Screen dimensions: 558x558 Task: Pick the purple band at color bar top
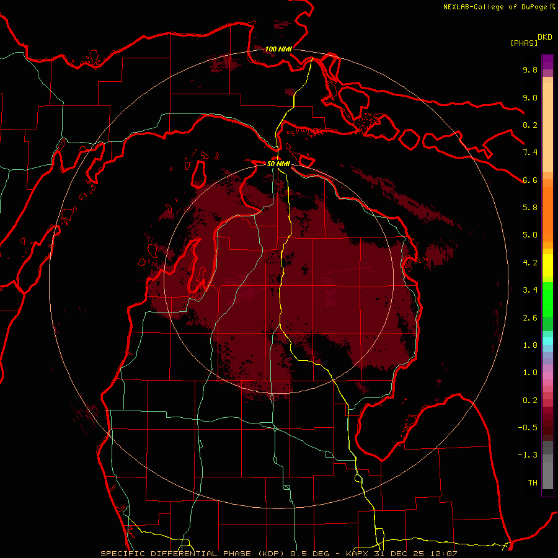[547, 62]
